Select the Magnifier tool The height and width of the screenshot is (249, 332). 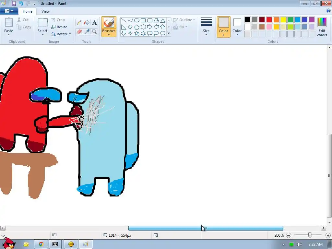(94, 31)
